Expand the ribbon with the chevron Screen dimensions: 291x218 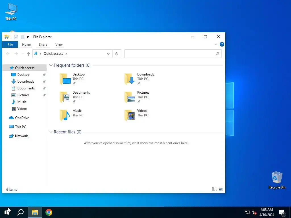pyautogui.click(x=215, y=44)
